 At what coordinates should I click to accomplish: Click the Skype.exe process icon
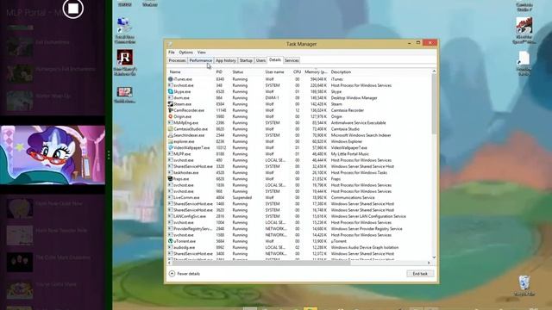(x=171, y=92)
